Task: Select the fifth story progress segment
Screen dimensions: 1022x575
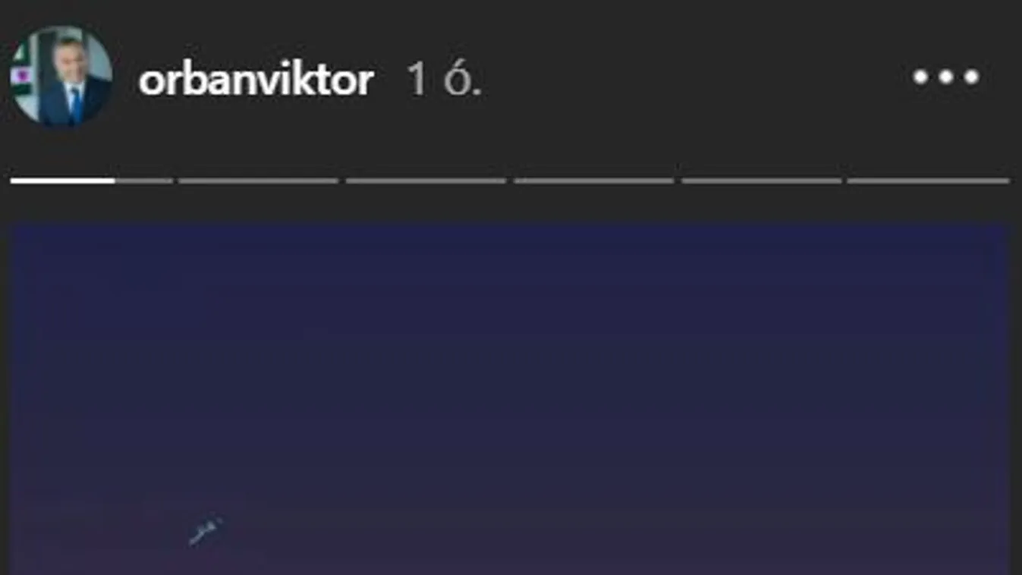Action: click(761, 181)
